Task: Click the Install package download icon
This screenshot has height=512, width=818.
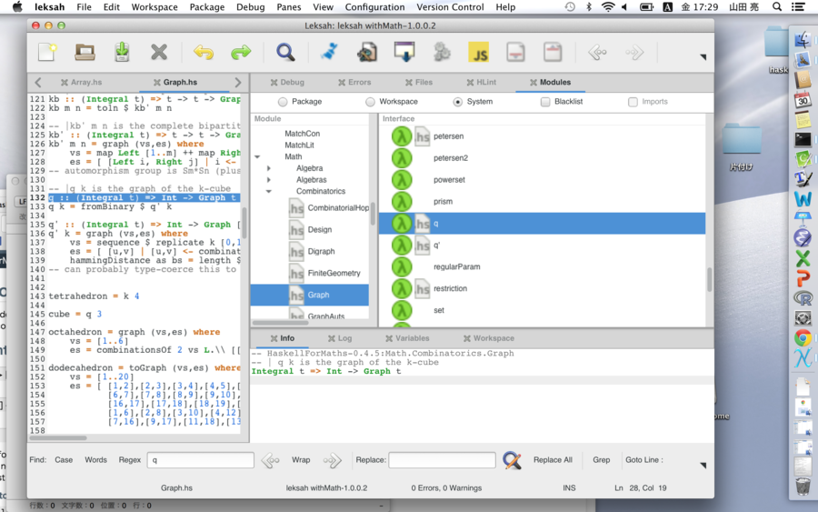Action: click(x=404, y=52)
